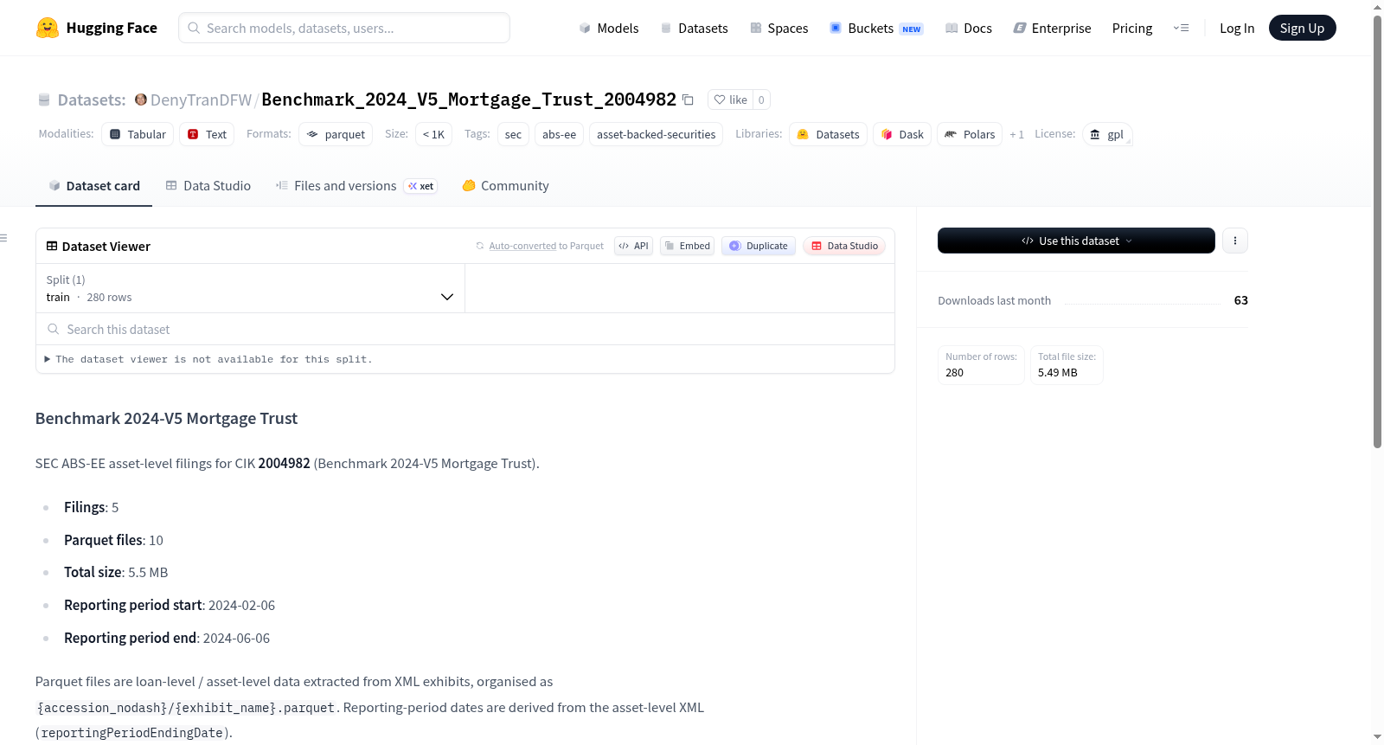The width and height of the screenshot is (1384, 745).
Task: Focus the Search this dataset field
Action: pyautogui.click(x=465, y=329)
